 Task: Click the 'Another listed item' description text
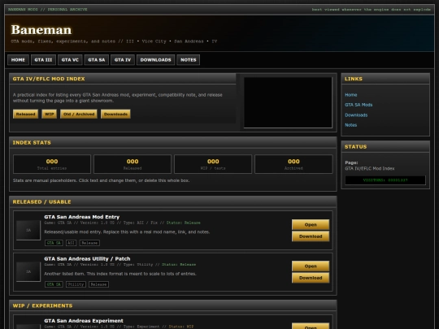(x=120, y=274)
